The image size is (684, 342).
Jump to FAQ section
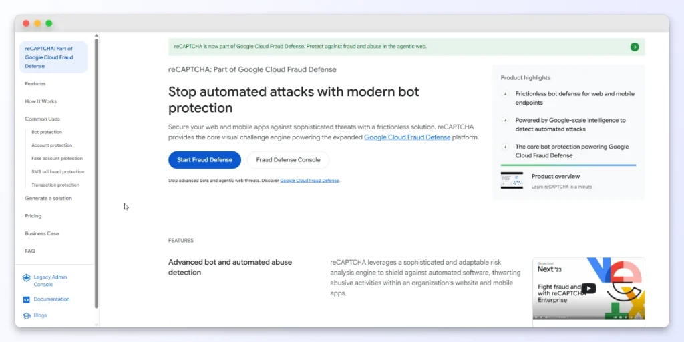click(30, 251)
